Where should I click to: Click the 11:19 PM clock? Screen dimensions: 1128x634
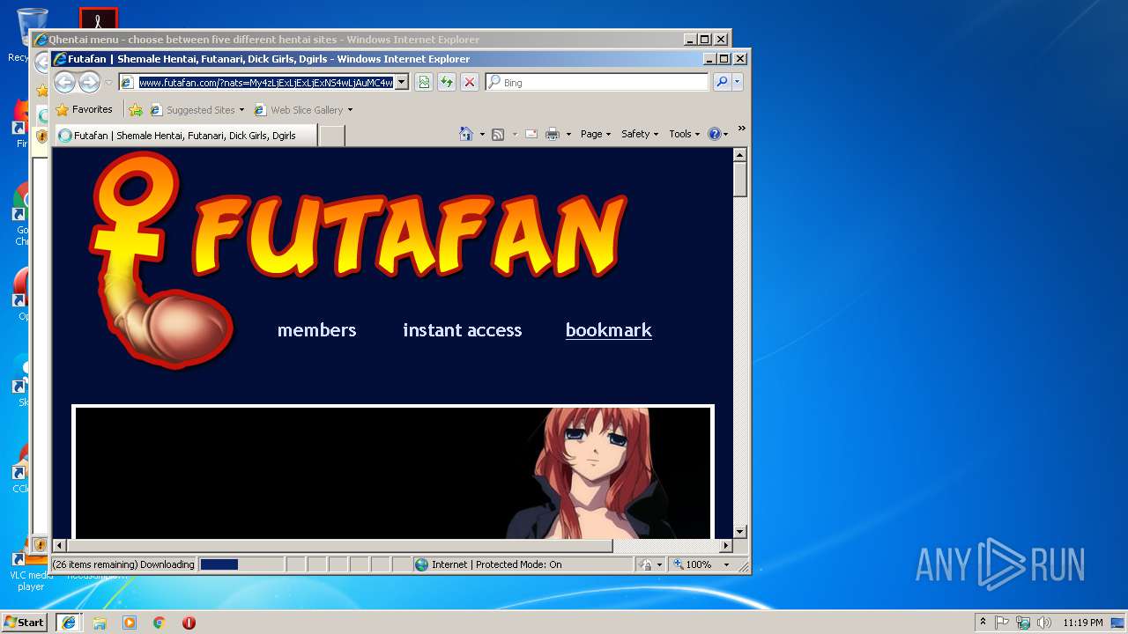(x=1082, y=623)
